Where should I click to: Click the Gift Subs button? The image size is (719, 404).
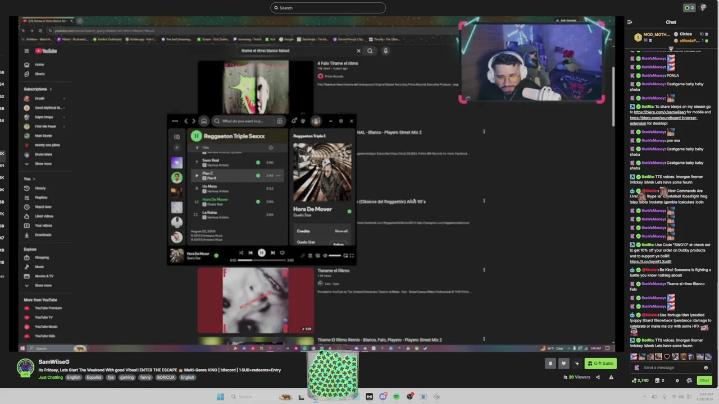click(600, 364)
